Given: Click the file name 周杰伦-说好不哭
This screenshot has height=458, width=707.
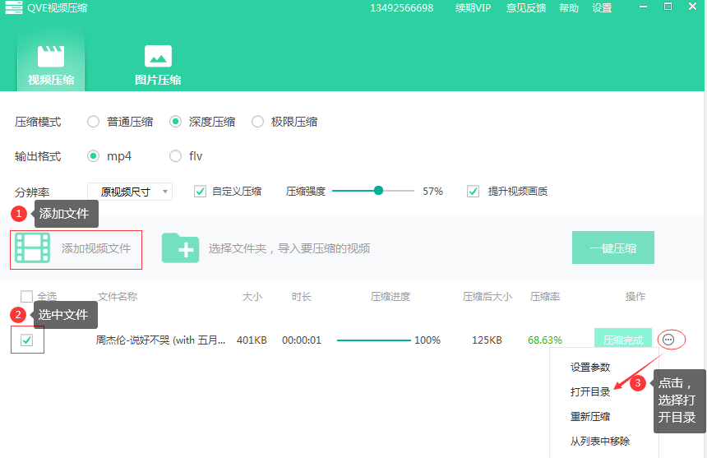Looking at the screenshot, I should [160, 340].
